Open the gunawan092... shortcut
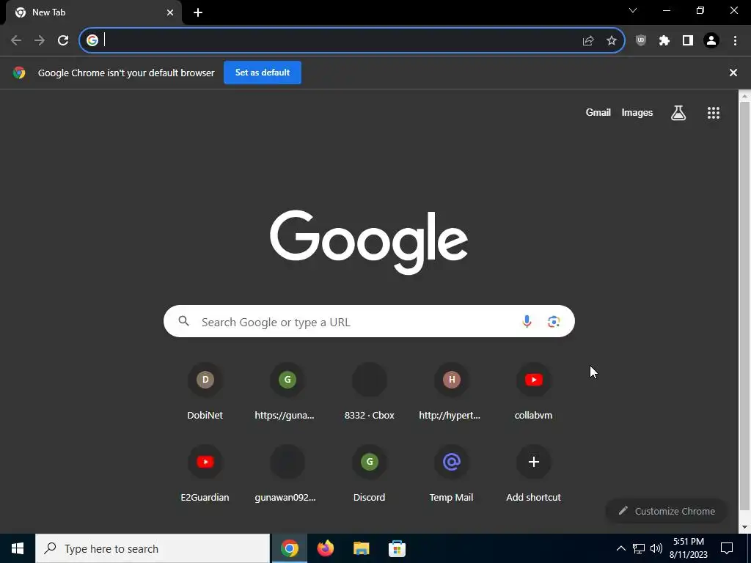The height and width of the screenshot is (563, 751). 287,474
